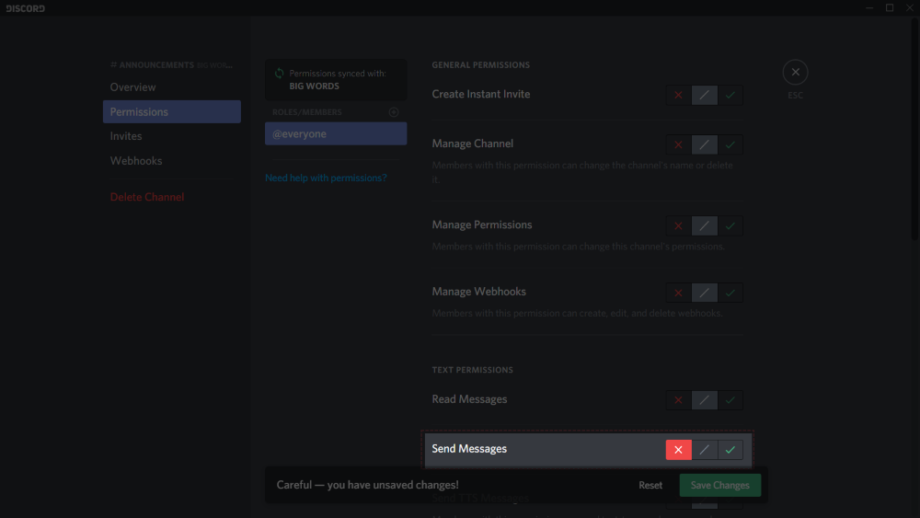Set Manage Webhooks to neutral slash
Image resolution: width=920 pixels, height=518 pixels.
(704, 293)
